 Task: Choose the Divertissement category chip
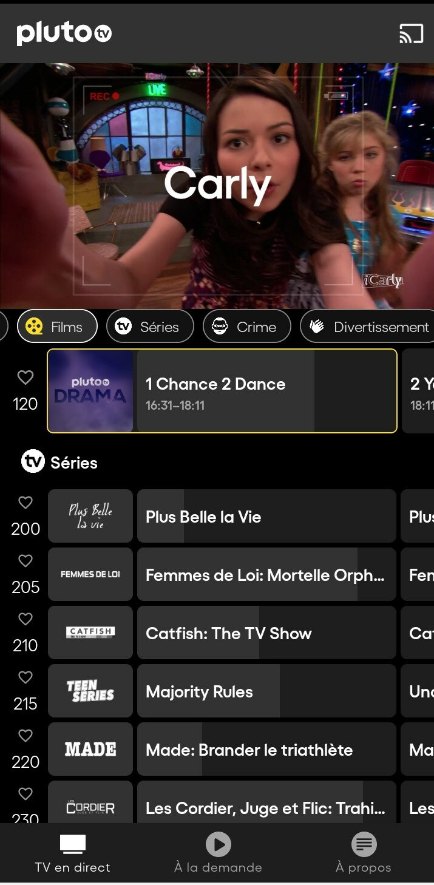tap(367, 327)
